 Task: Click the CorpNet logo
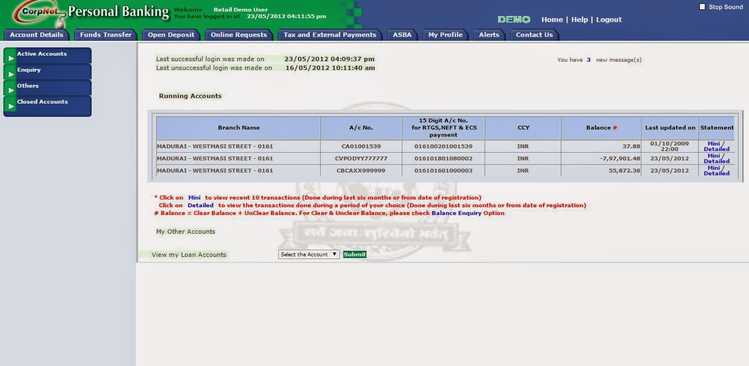(x=40, y=13)
